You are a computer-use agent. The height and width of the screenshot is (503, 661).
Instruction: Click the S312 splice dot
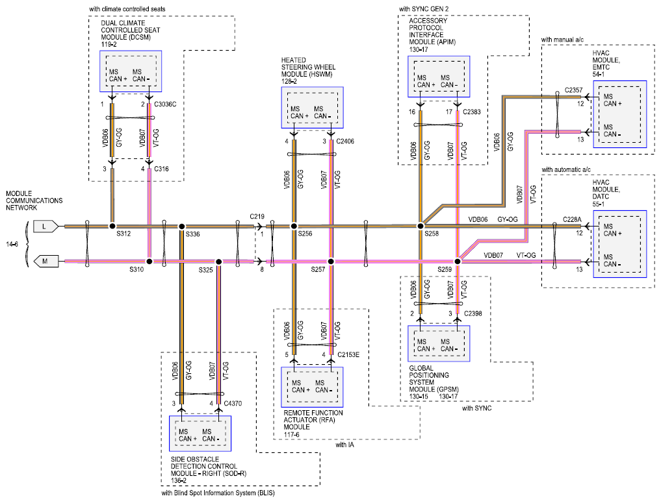tap(112, 227)
